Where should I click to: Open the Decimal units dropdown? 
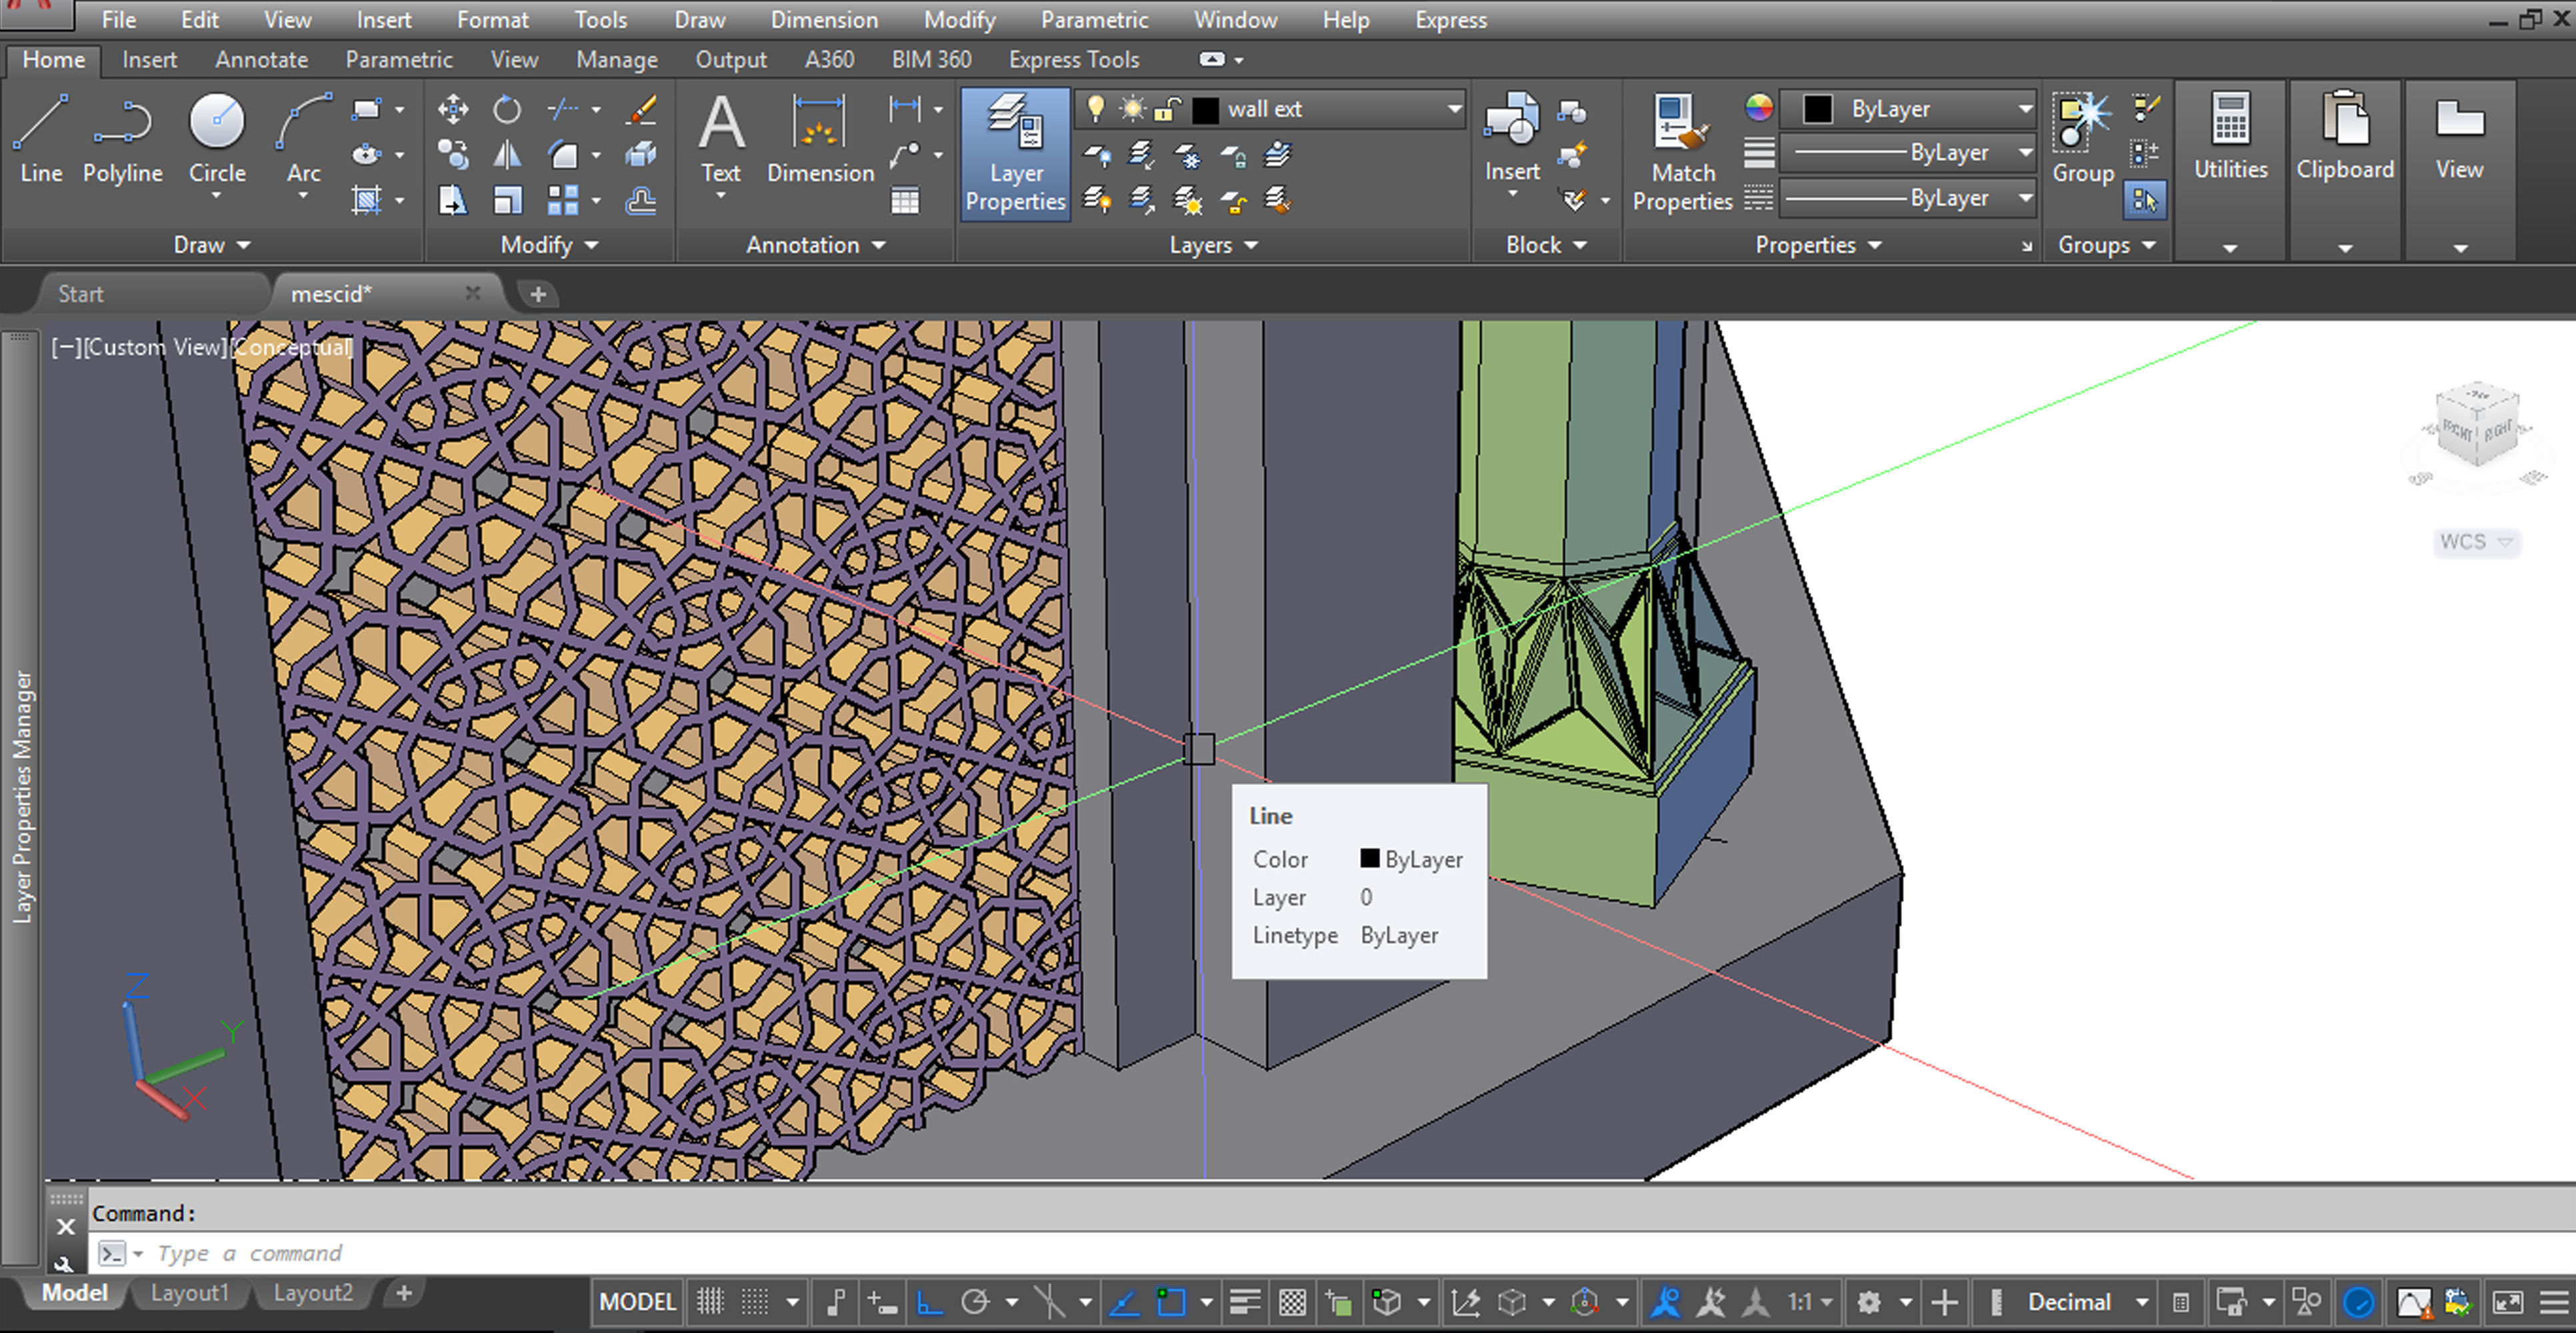click(x=2141, y=1302)
